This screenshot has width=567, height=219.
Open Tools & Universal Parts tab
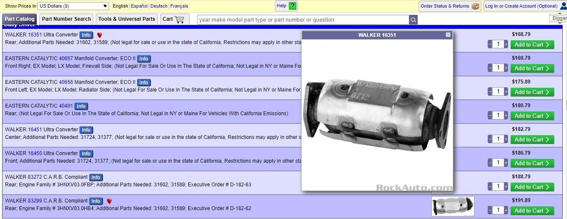[127, 19]
